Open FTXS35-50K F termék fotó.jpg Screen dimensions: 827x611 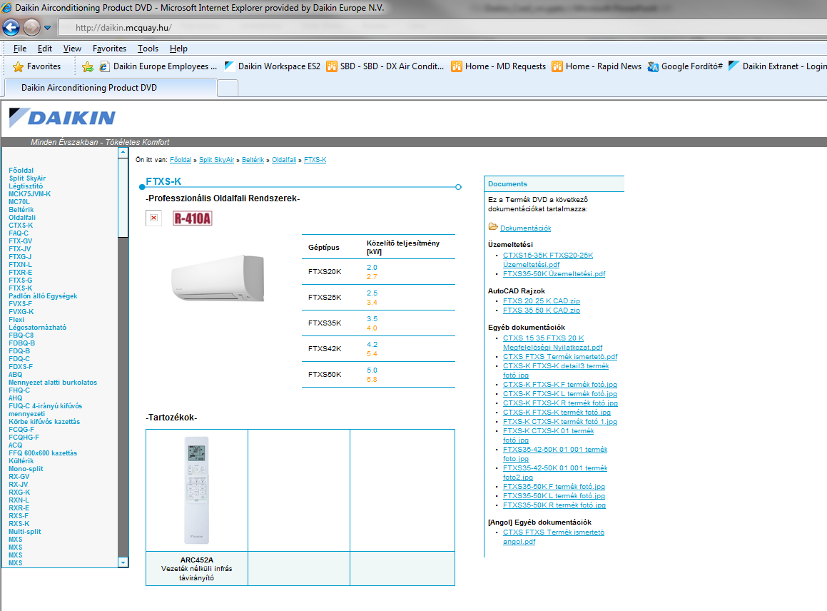(x=553, y=487)
